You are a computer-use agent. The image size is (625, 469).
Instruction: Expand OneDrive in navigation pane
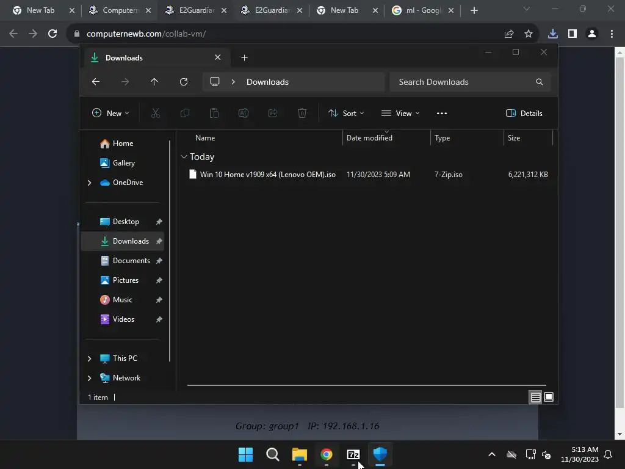(x=89, y=183)
